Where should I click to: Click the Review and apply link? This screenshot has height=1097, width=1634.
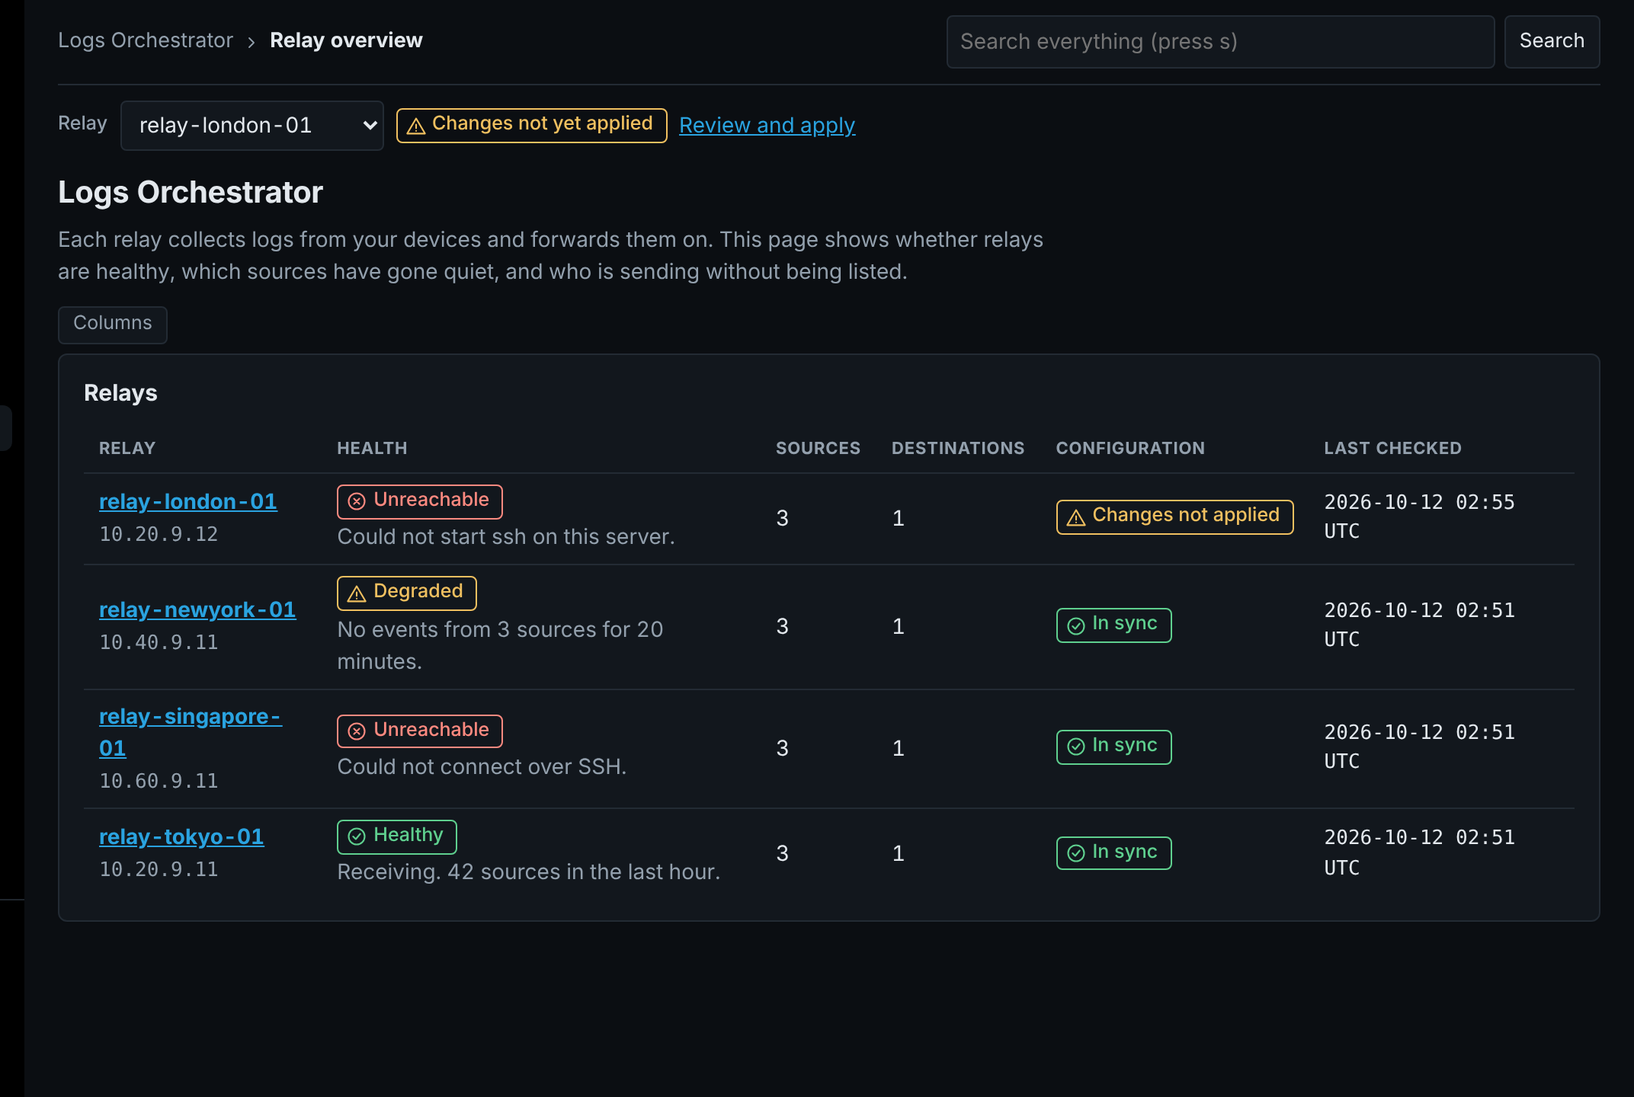tap(767, 125)
